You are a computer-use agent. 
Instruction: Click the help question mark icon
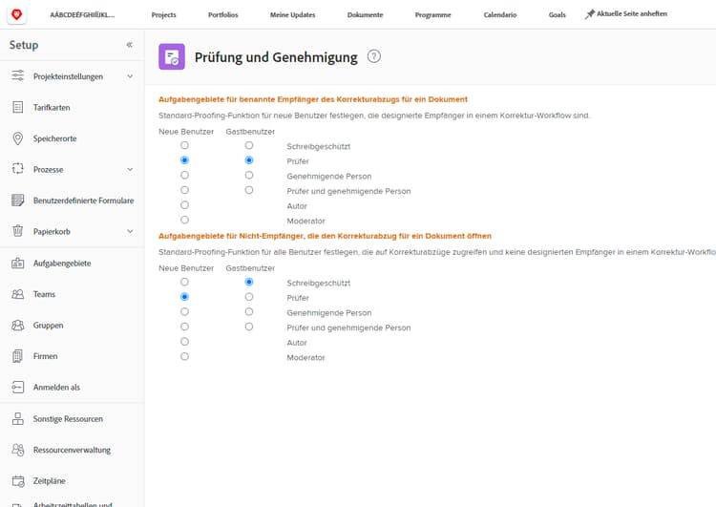(374, 56)
